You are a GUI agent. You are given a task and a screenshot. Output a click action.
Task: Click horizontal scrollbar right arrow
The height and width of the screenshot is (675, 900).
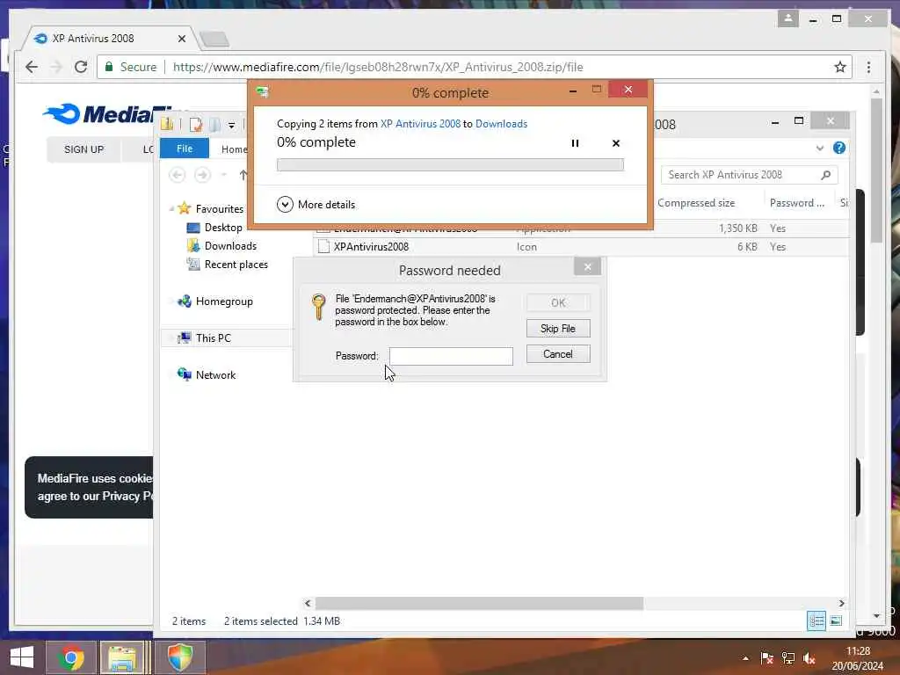click(x=841, y=603)
